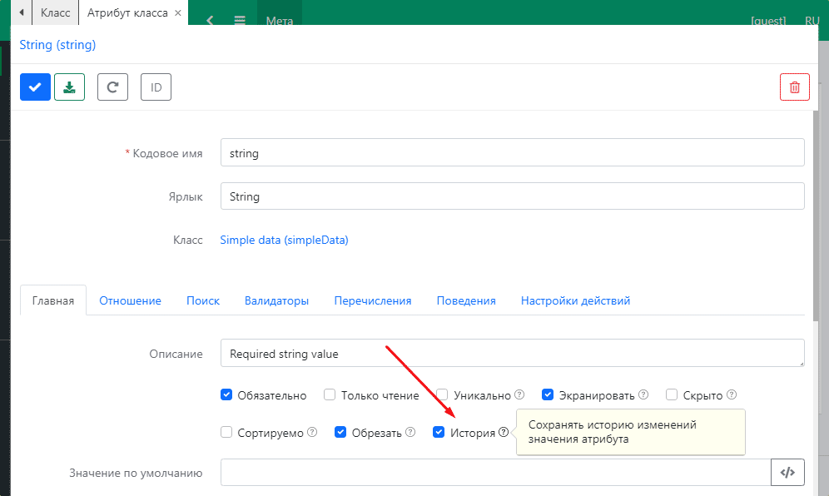Open the Настройки действий tab

(576, 301)
